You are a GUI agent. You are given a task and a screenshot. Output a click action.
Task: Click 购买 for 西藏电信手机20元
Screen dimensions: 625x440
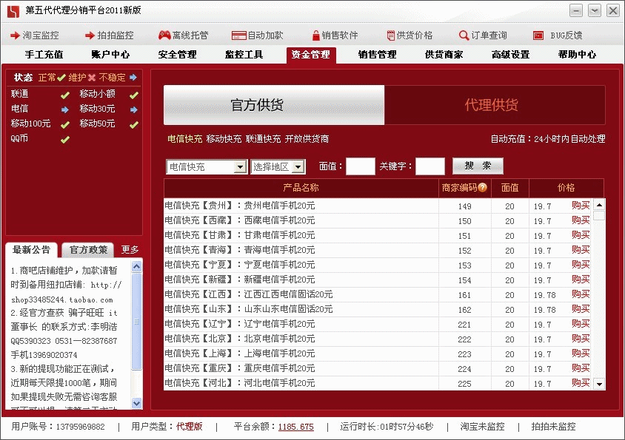tap(581, 220)
